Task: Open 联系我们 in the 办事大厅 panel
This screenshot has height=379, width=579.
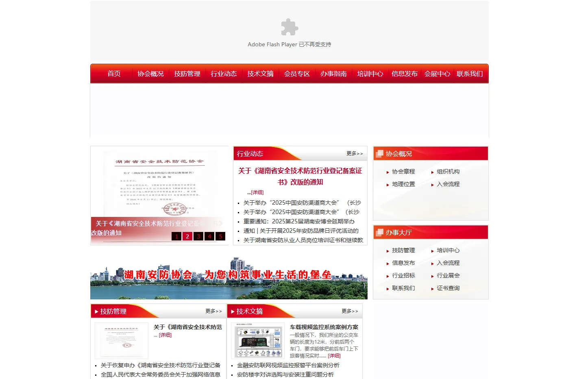Action: click(403, 288)
